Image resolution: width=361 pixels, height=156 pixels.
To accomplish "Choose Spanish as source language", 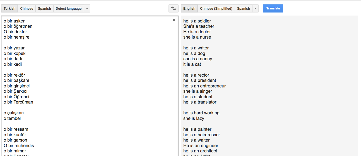I will [44, 9].
